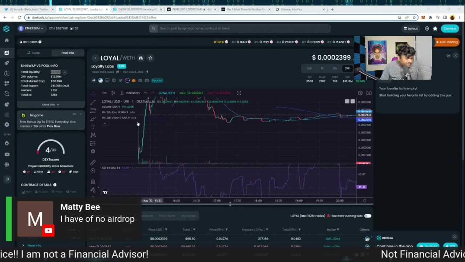Click the Update button under Loyalty Labs
The width and height of the screenshot is (465, 262).
coord(157,80)
